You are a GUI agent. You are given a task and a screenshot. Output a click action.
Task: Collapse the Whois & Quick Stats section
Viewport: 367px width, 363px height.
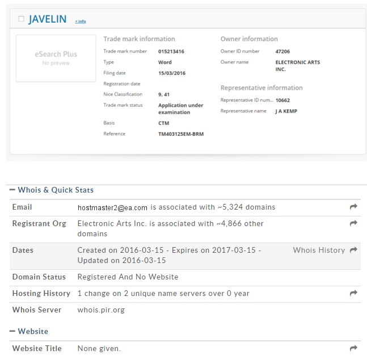[x=12, y=190]
